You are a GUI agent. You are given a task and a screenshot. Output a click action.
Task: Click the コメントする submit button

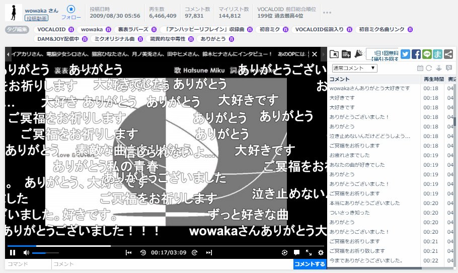click(x=310, y=264)
